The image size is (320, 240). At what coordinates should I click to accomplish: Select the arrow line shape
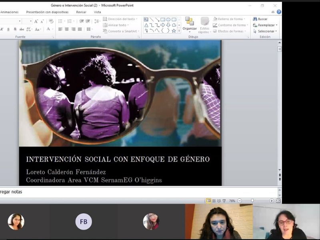[x=157, y=20]
